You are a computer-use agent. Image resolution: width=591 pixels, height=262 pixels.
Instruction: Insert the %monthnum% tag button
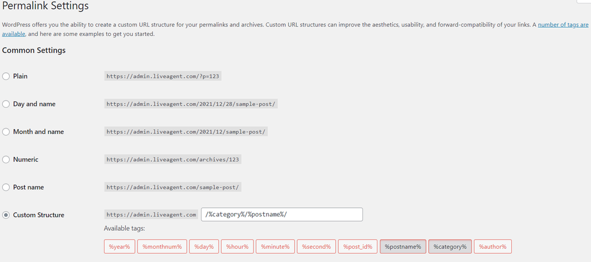[162, 246]
